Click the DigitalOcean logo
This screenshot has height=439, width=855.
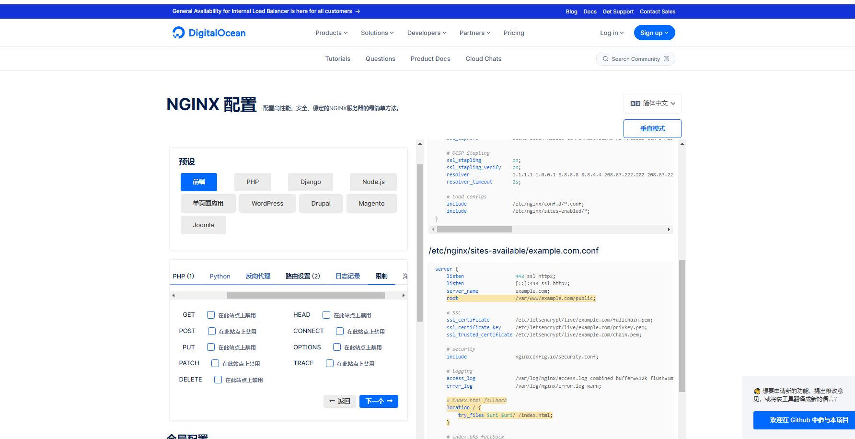point(209,33)
